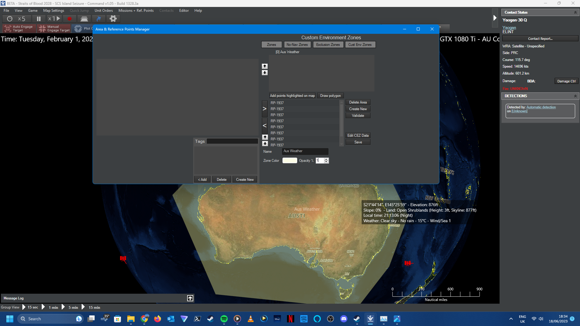580x326 pixels.
Task: Expand the Message Log panel
Action: (190, 298)
